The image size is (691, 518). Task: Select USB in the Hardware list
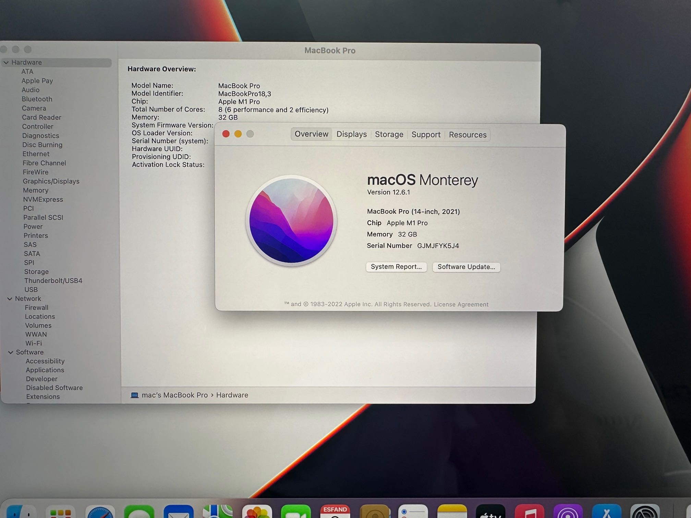[31, 289]
